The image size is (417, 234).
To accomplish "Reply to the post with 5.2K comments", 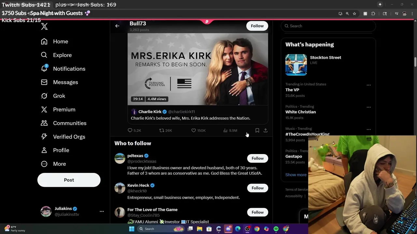I will coord(135,130).
